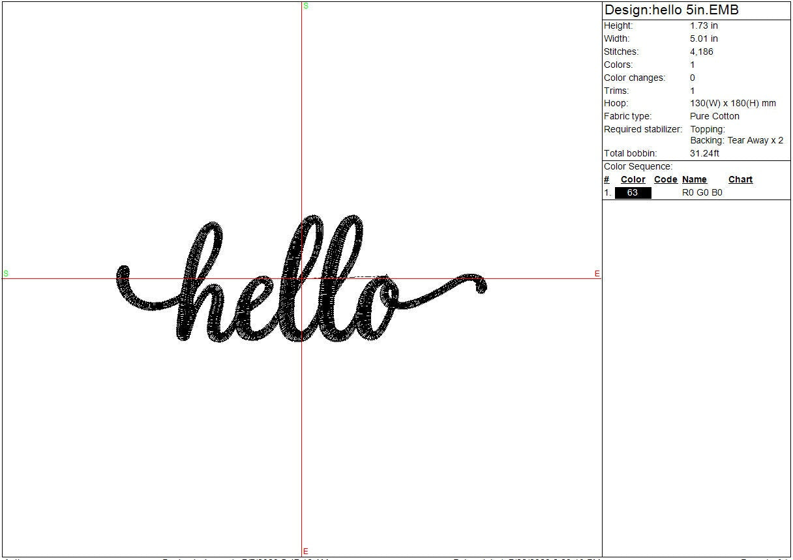The height and width of the screenshot is (560, 793).
Task: Click the Color Sequence label
Action: [638, 167]
